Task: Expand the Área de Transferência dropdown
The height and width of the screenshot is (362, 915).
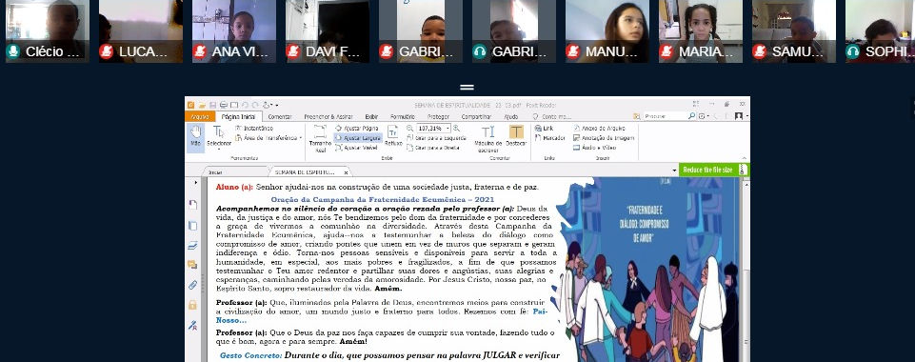Action: (301, 138)
